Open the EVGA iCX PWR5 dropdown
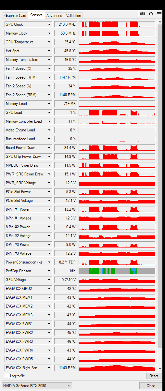165x391 pixels. click(x=49, y=359)
